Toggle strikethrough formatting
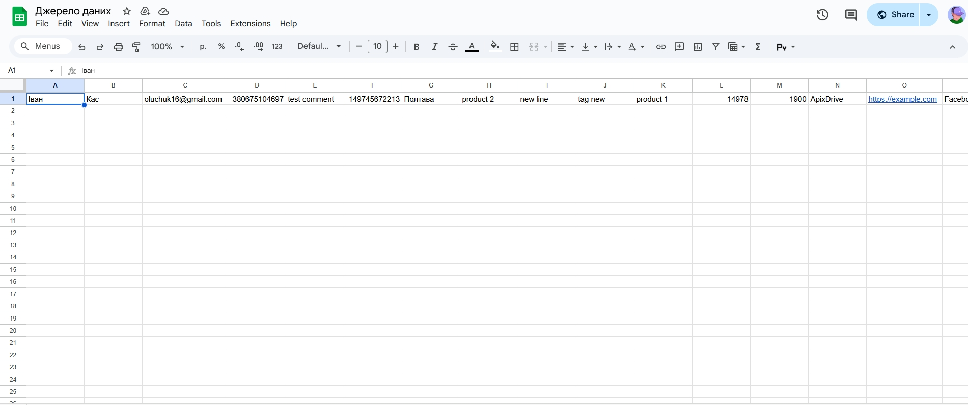 tap(453, 47)
